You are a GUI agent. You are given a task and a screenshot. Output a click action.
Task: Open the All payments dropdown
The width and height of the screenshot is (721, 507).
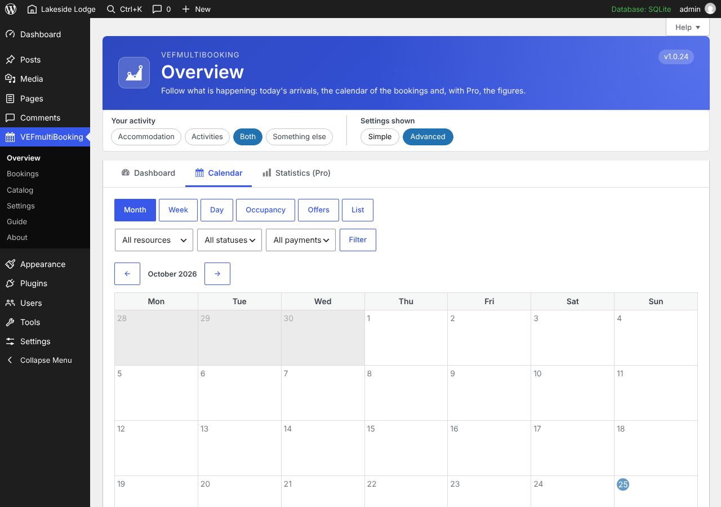coord(301,240)
